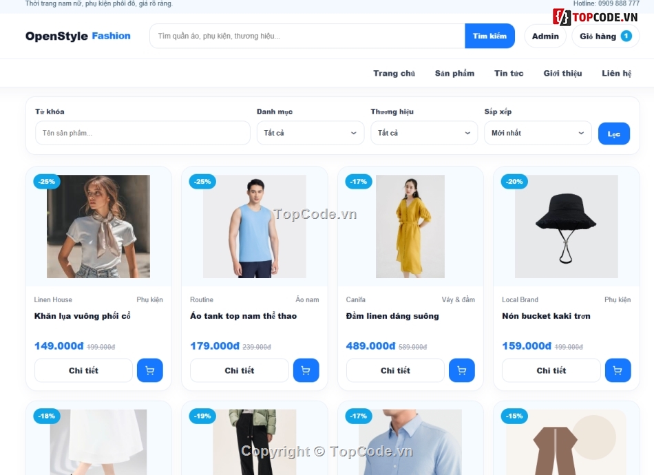Add Áo tank top nam to cart
Screen dimensions: 654x475
tap(306, 370)
